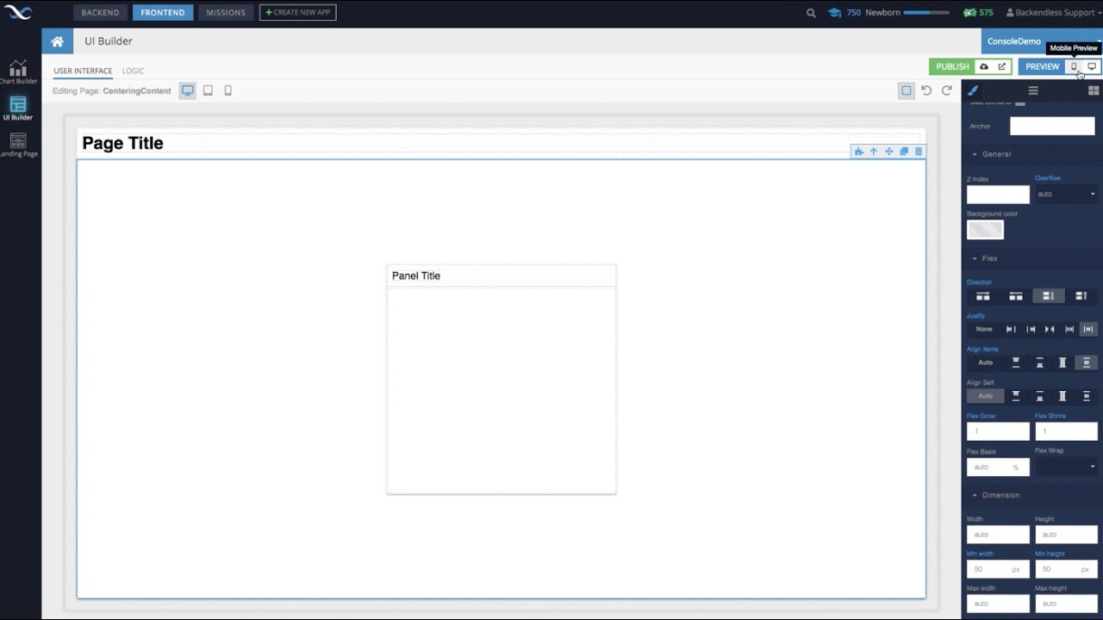Set Align Self to Auto
The height and width of the screenshot is (620, 1103).
pyautogui.click(x=985, y=396)
